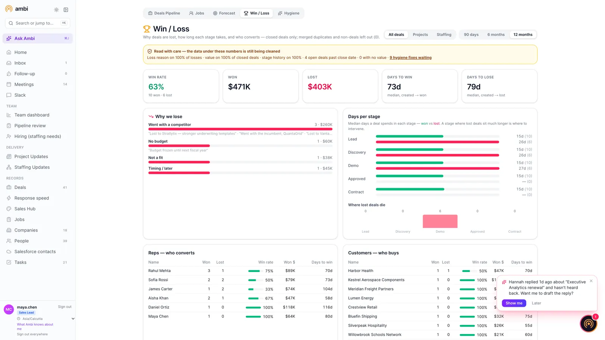Image resolution: width=605 pixels, height=340 pixels.
Task: Set time range to 12 months
Action: pos(523,35)
